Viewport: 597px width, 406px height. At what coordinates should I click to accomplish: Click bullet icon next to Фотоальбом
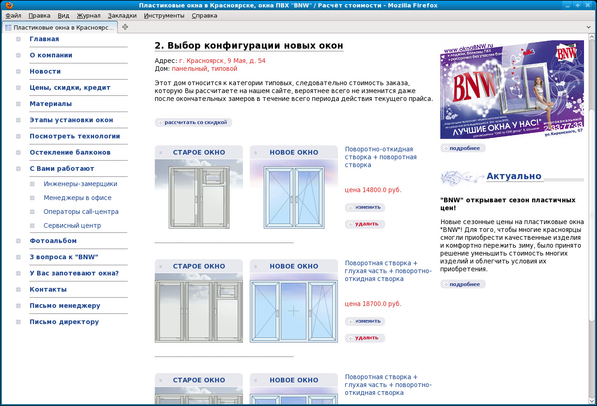coord(18,241)
